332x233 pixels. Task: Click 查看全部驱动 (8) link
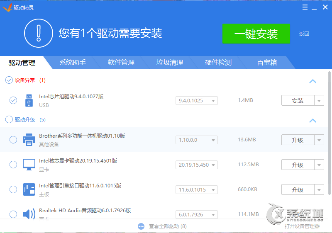click(168, 226)
